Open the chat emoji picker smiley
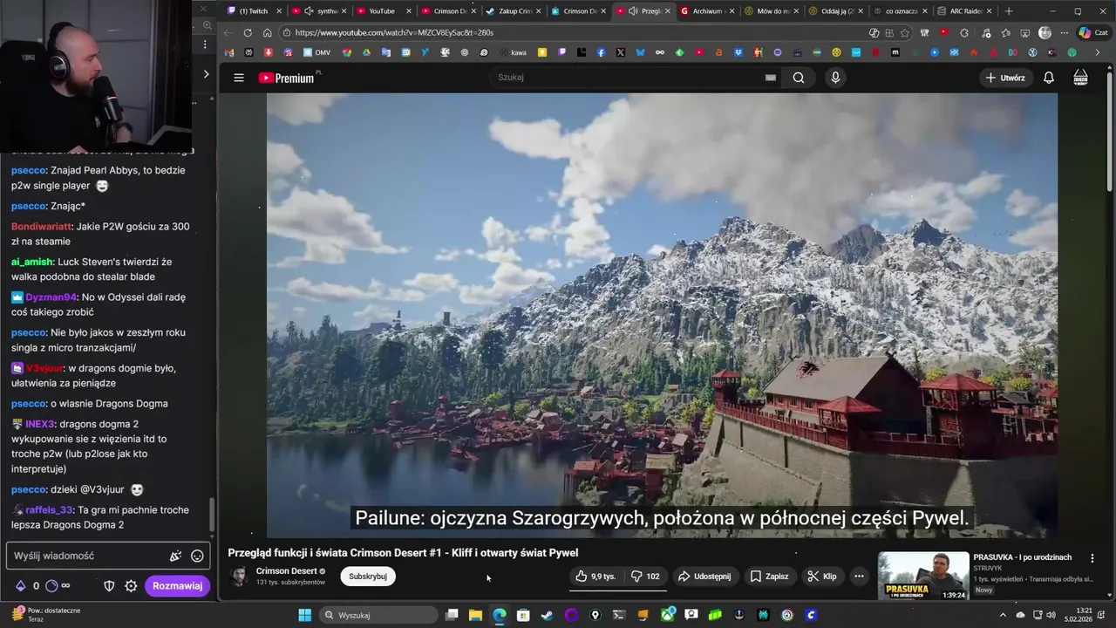Screen dimensions: 1116x628 coord(197,556)
